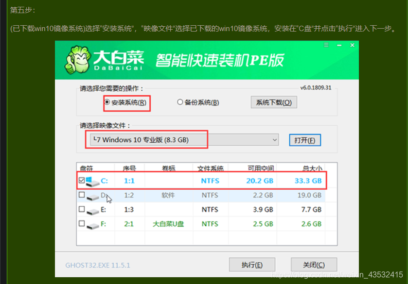Click the 总大小 column header
Image resolution: width=408 pixels, height=284 pixels.
313,168
